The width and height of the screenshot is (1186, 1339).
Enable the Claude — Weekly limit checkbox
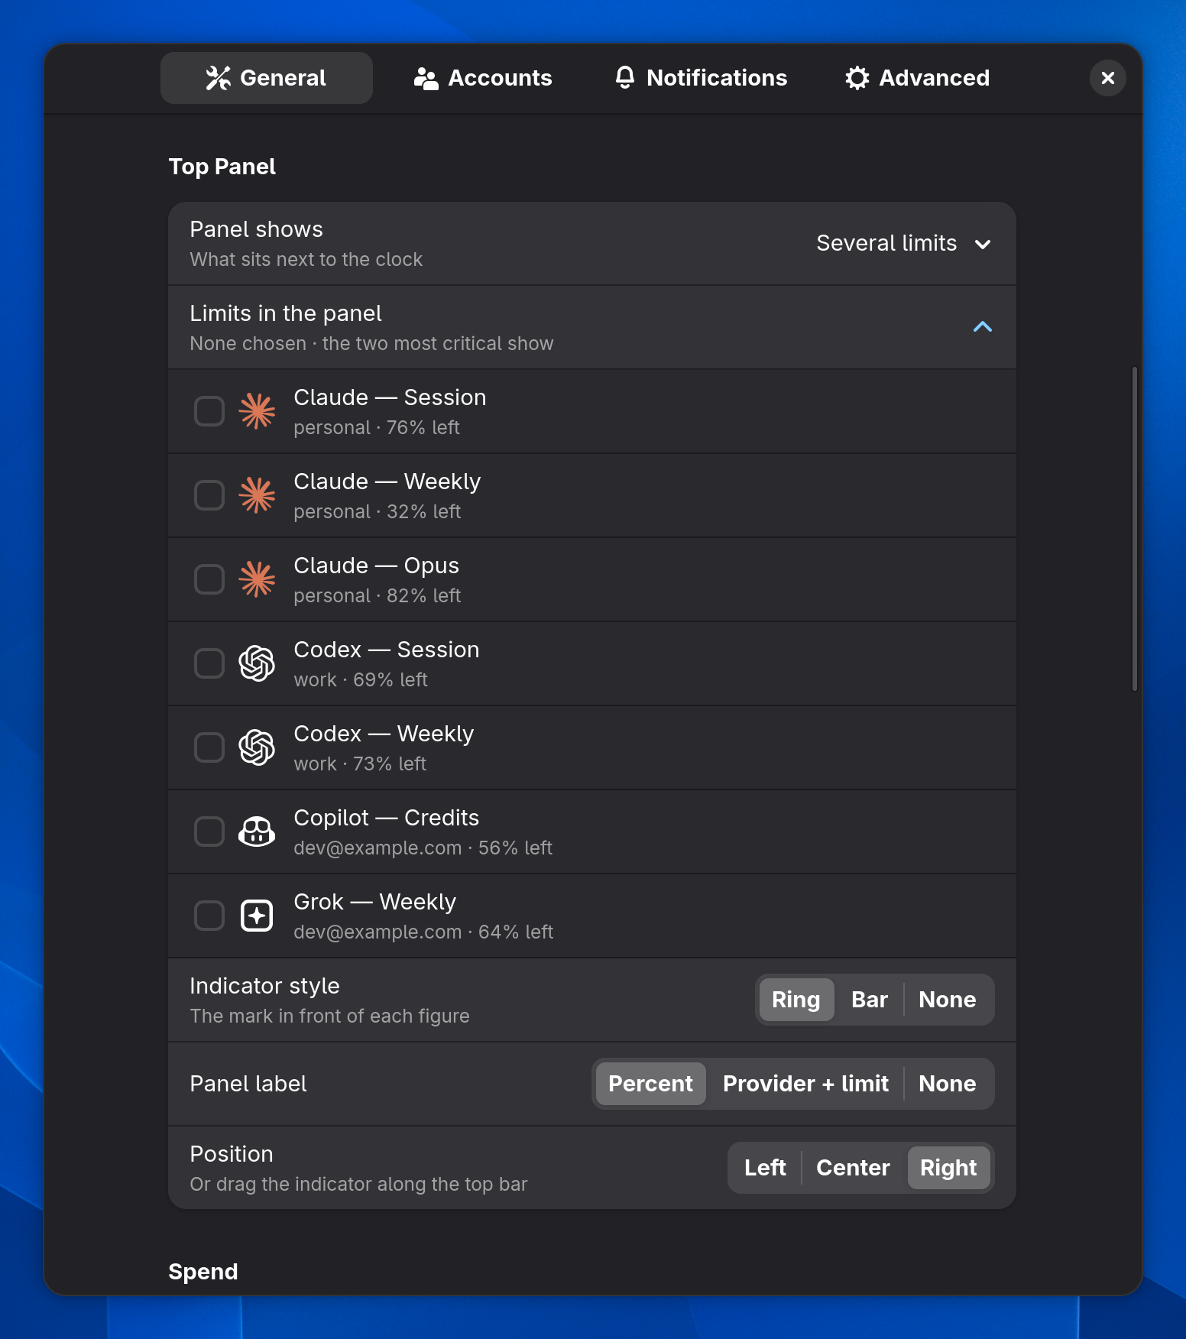(x=209, y=495)
